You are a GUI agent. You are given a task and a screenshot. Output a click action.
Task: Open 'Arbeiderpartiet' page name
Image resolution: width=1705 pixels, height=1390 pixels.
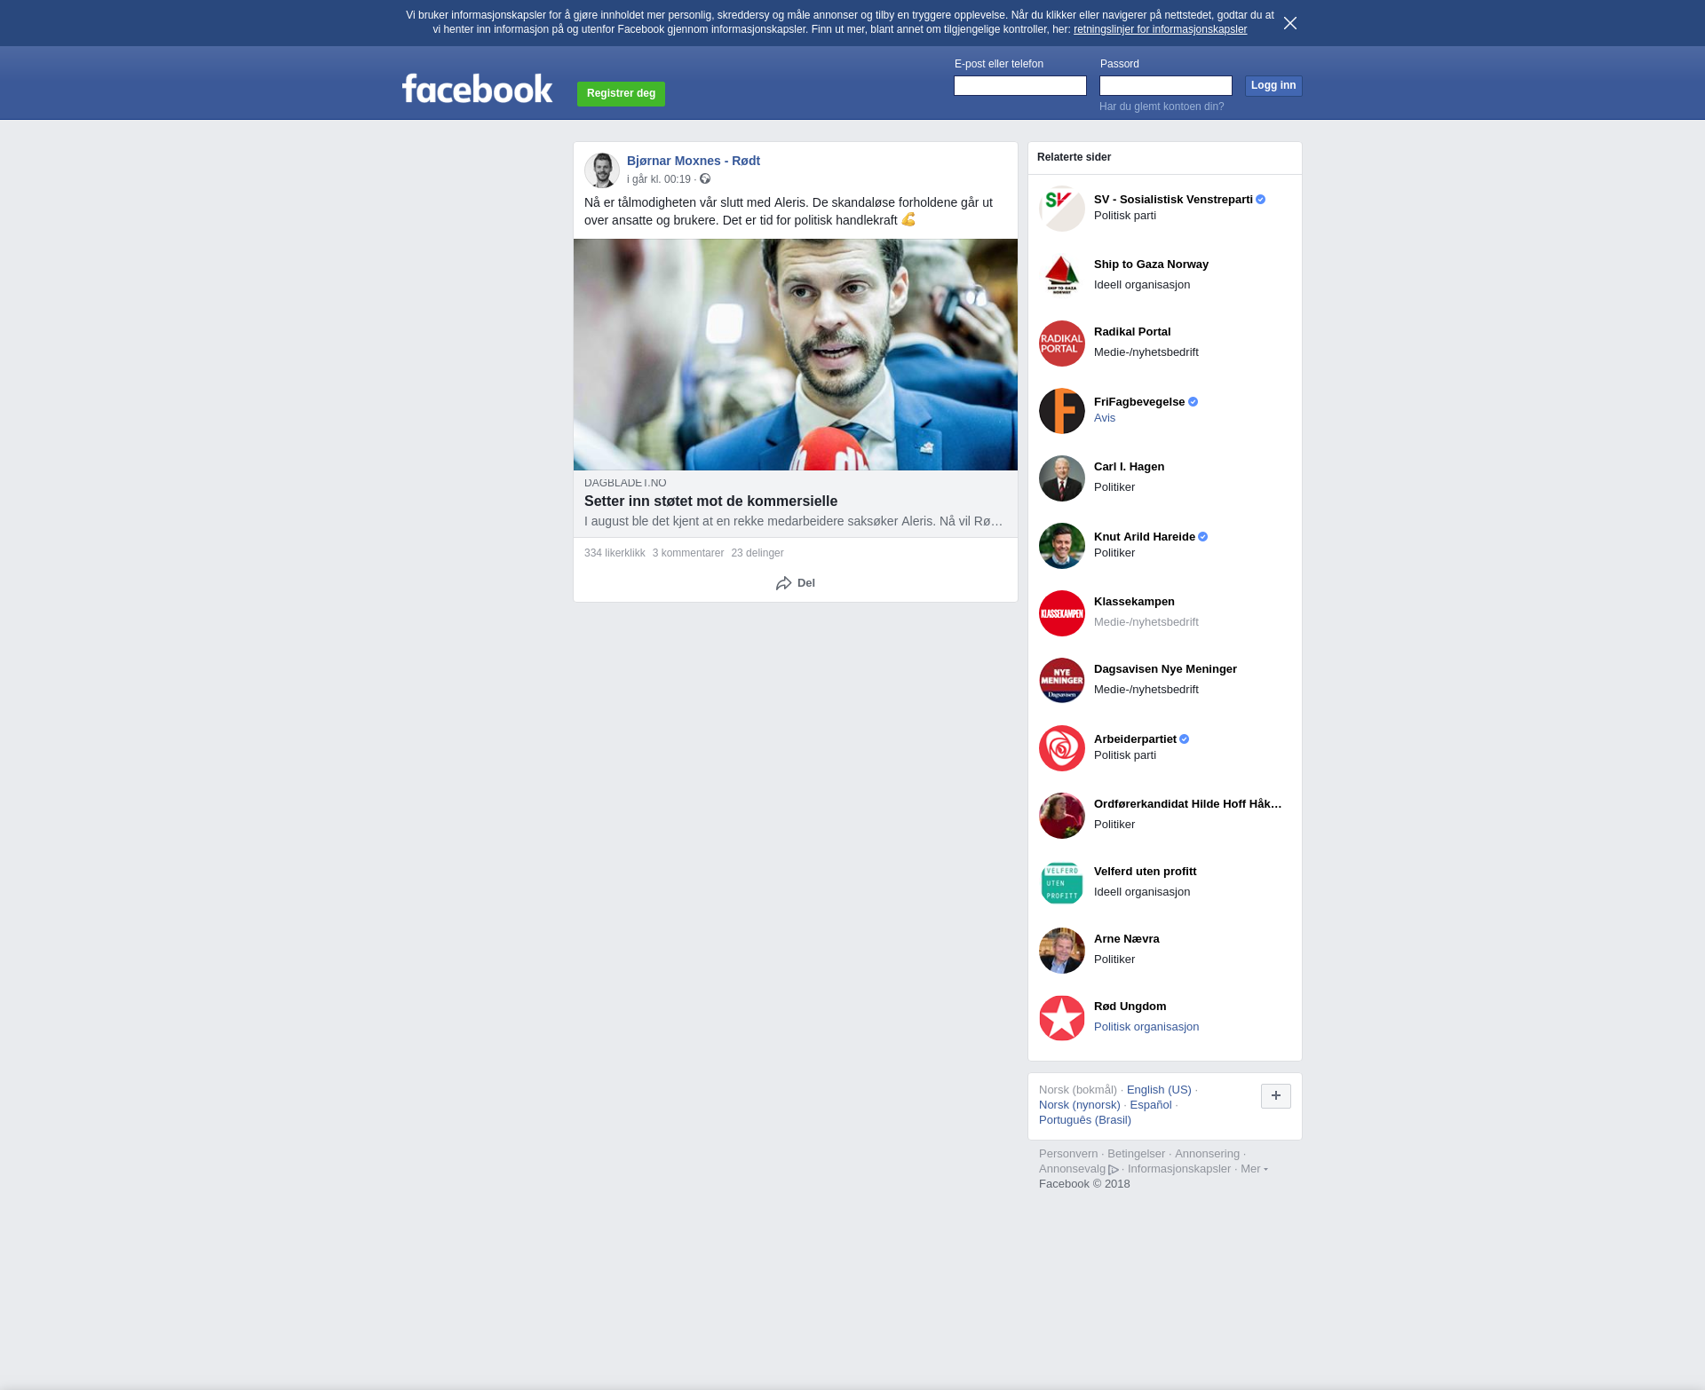click(1135, 739)
